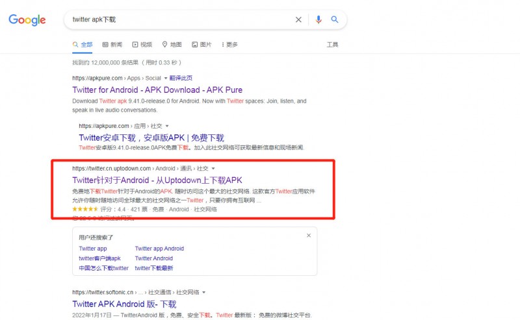Click the https://twitter.softonic.cn URL text
Viewport: 520px width, 320px height.
pyautogui.click(x=103, y=293)
